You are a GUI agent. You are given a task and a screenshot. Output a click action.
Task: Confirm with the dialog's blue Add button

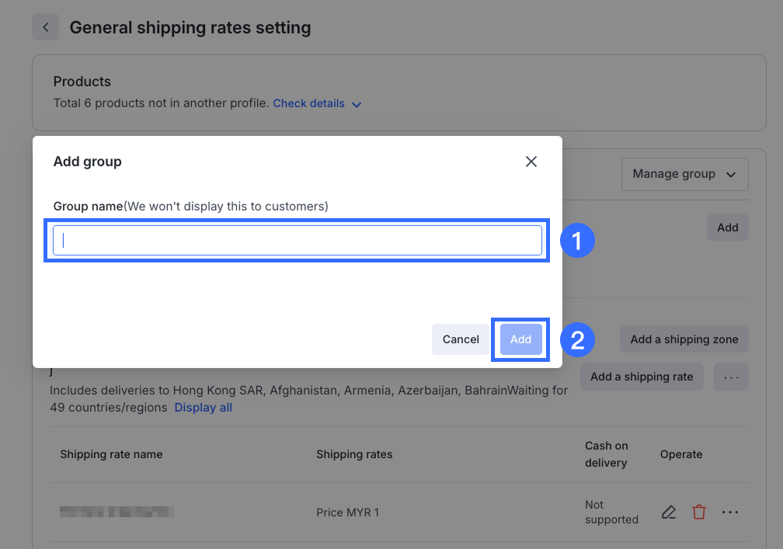pyautogui.click(x=520, y=339)
